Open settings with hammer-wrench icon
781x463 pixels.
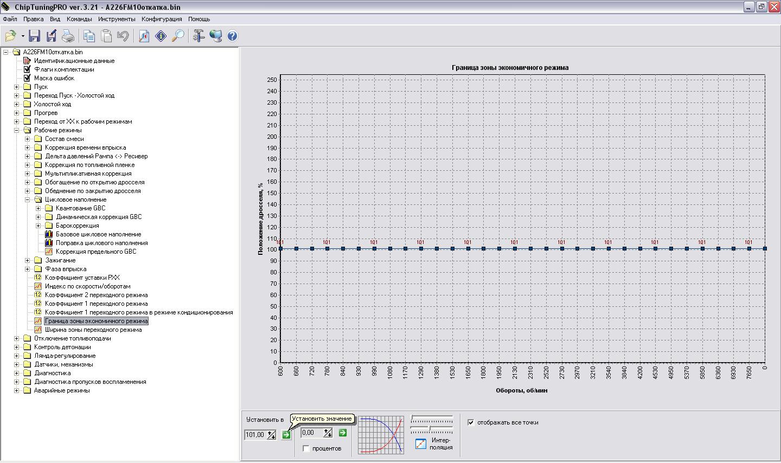click(x=199, y=36)
